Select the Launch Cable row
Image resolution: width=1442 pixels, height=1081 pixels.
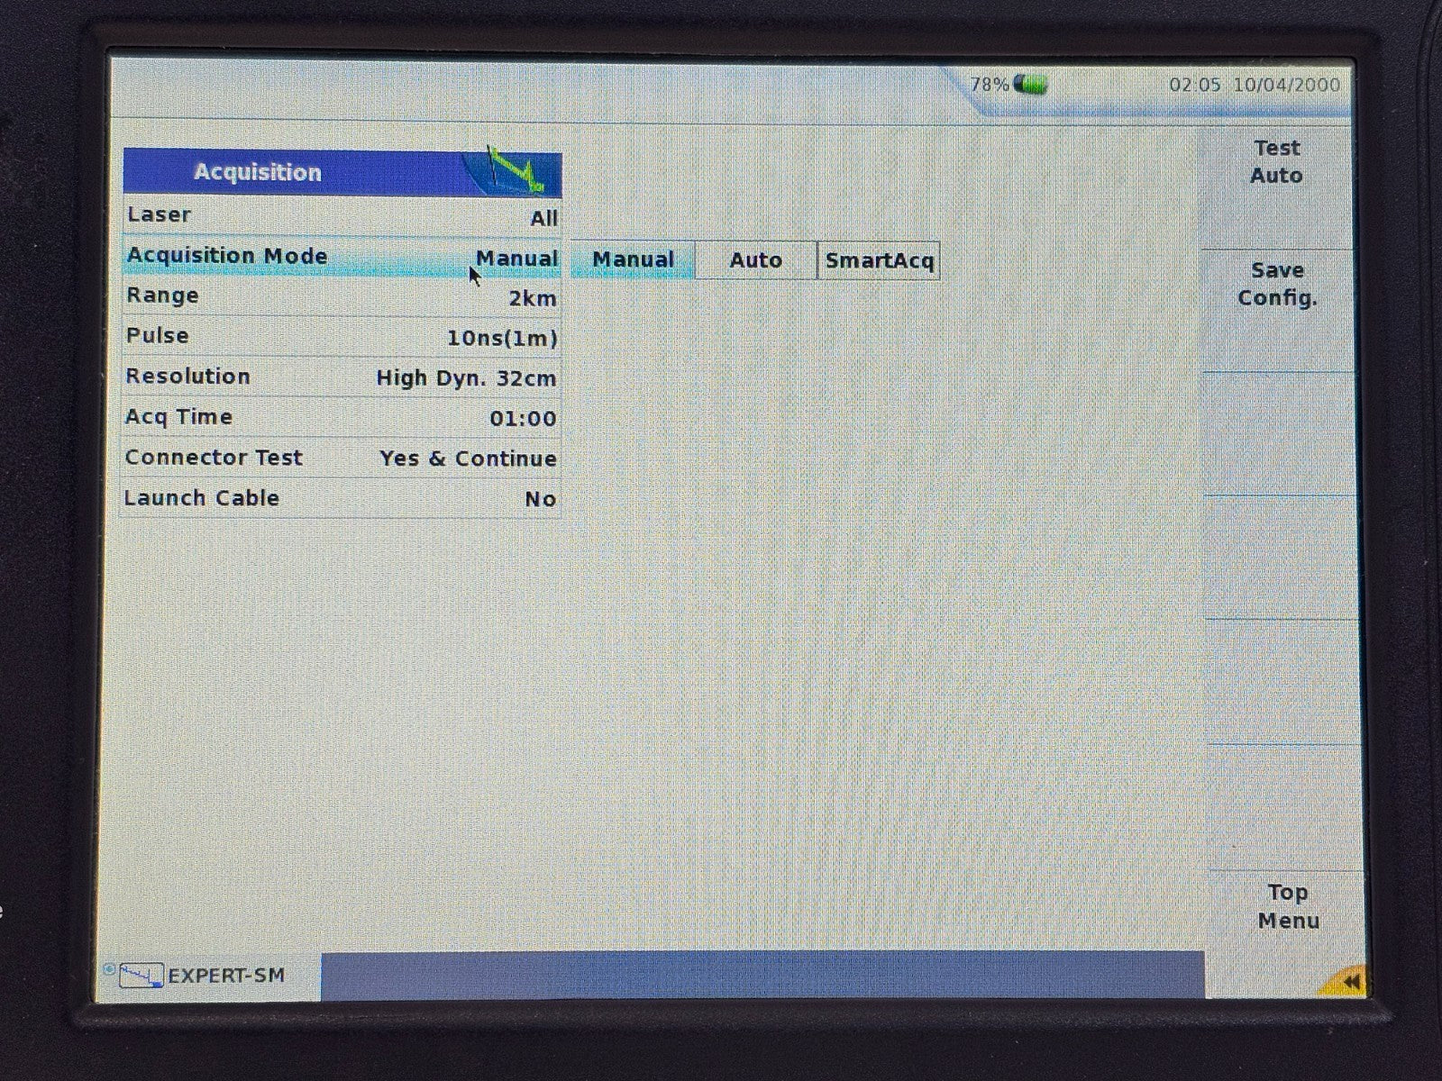point(341,498)
